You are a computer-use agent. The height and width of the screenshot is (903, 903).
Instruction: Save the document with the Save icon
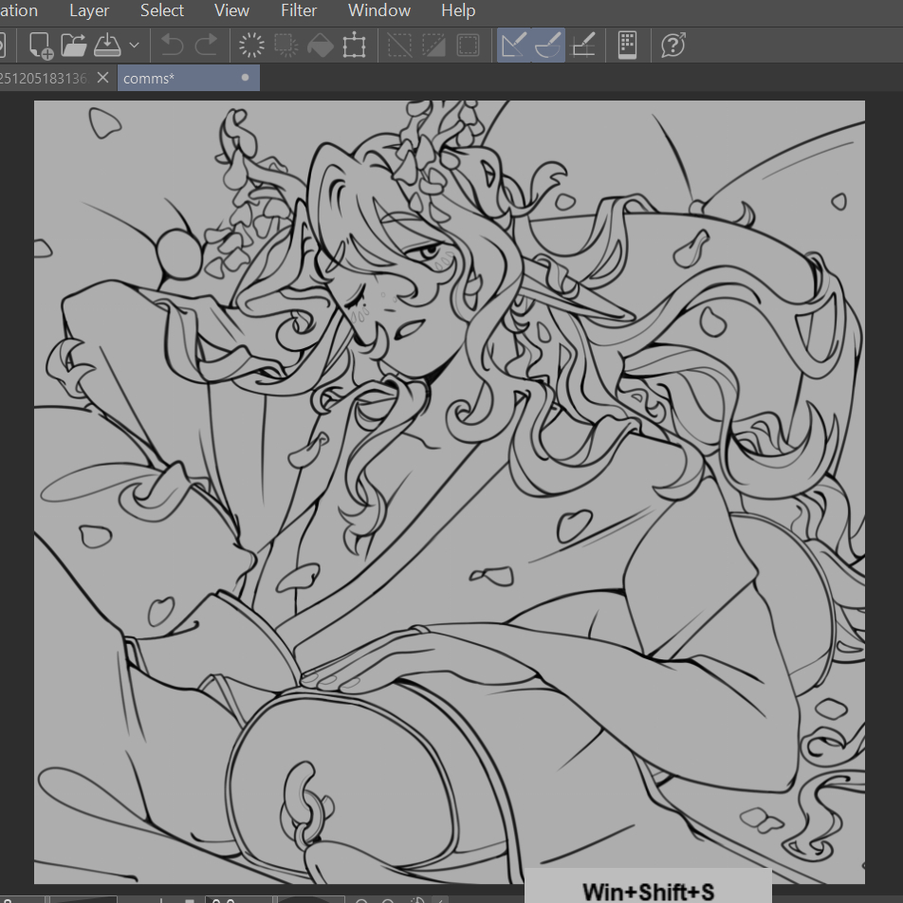tap(107, 45)
